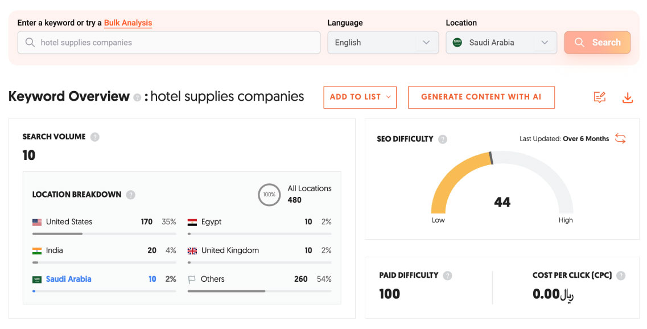Click Location Breakdown help icon
Viewport: 647px width, 329px height.
pos(131,195)
